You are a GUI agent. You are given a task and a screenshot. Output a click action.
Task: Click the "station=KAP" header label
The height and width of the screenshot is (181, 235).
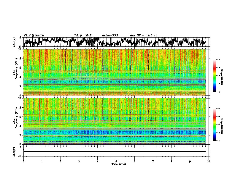[110, 35]
